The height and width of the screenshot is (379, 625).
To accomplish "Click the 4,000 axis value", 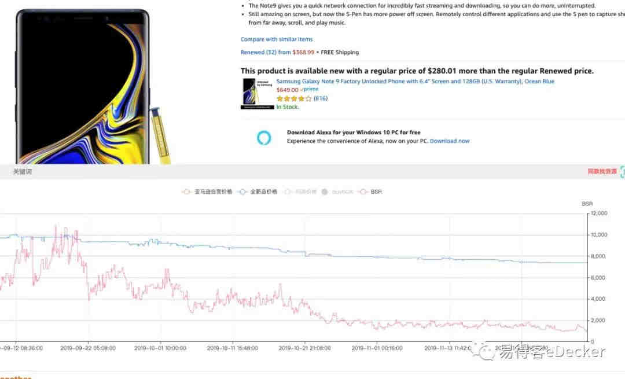I will point(598,299).
